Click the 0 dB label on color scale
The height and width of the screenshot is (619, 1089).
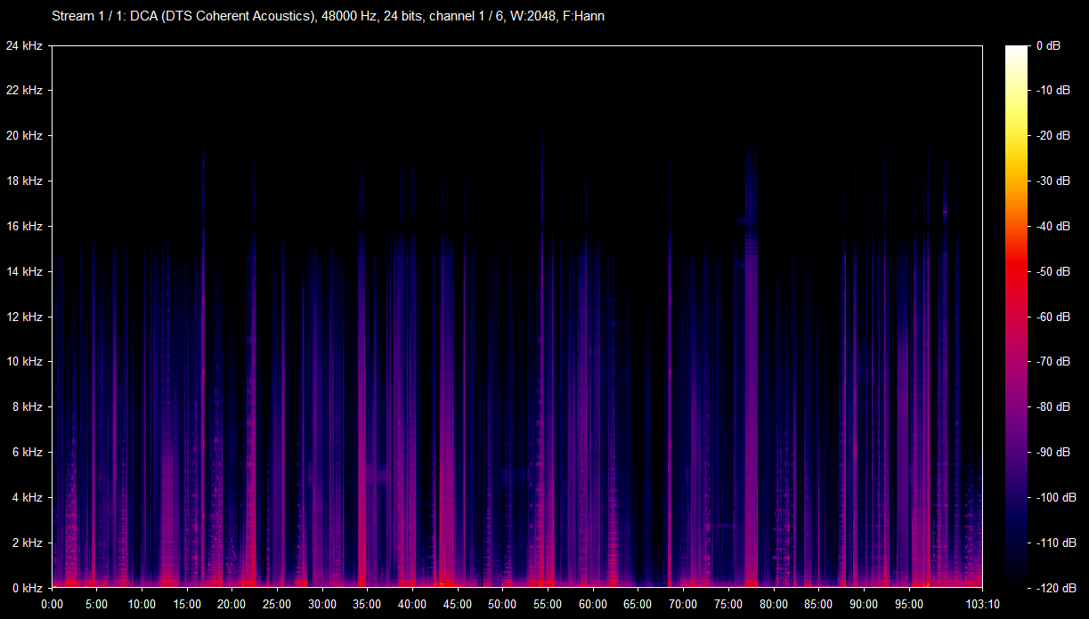(1048, 45)
